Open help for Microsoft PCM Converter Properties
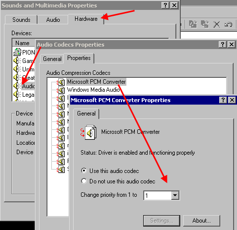Viewport: 237px width, 230px height. point(223,100)
